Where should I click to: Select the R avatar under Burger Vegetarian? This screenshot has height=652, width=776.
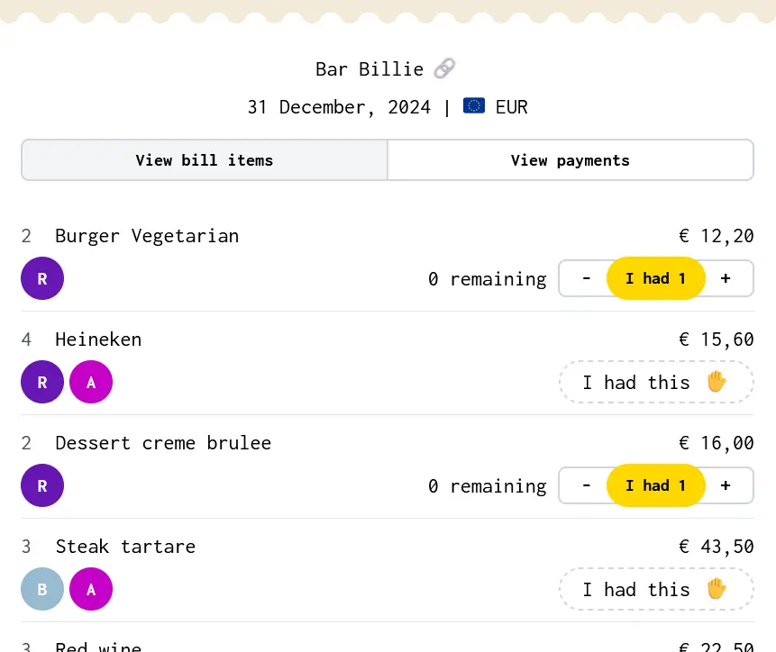tap(42, 278)
